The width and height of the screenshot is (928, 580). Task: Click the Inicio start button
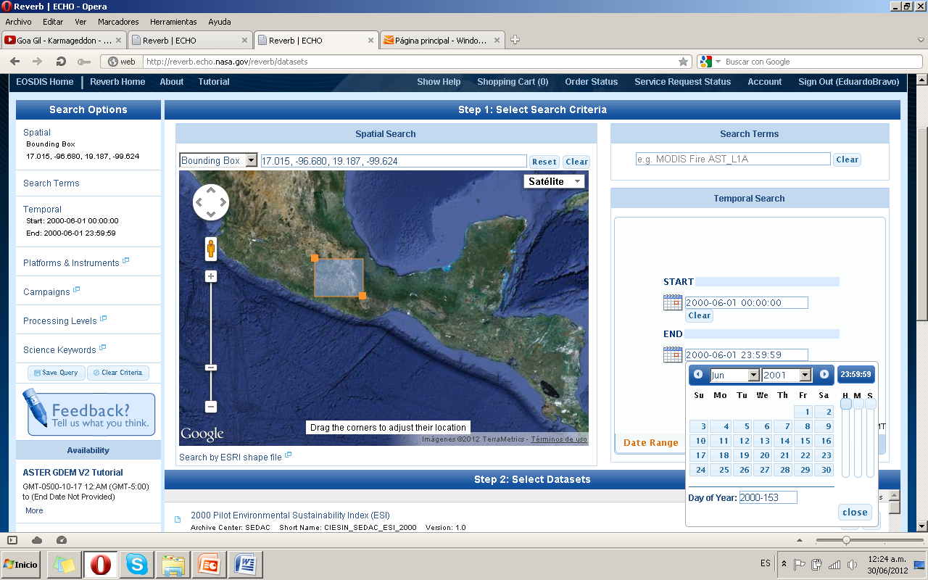(x=22, y=564)
